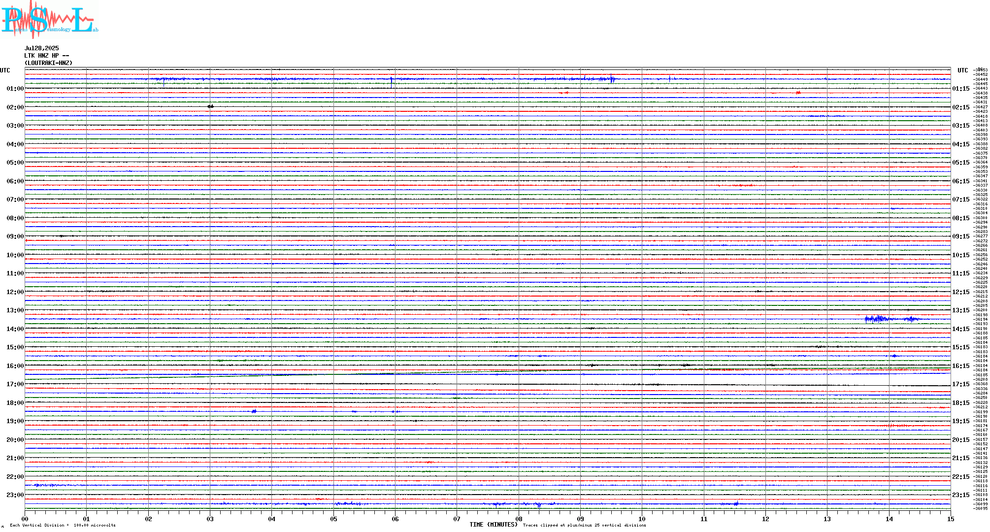Click the "01:00" hour label
This screenshot has height=532, width=990.
pos(15,89)
